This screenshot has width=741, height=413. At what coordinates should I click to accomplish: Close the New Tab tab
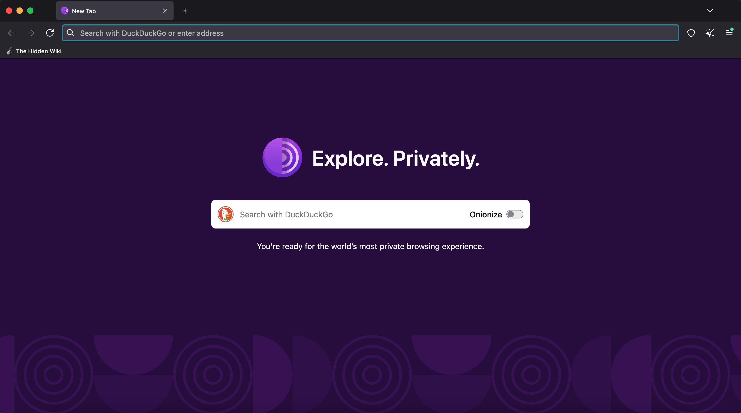(x=165, y=11)
